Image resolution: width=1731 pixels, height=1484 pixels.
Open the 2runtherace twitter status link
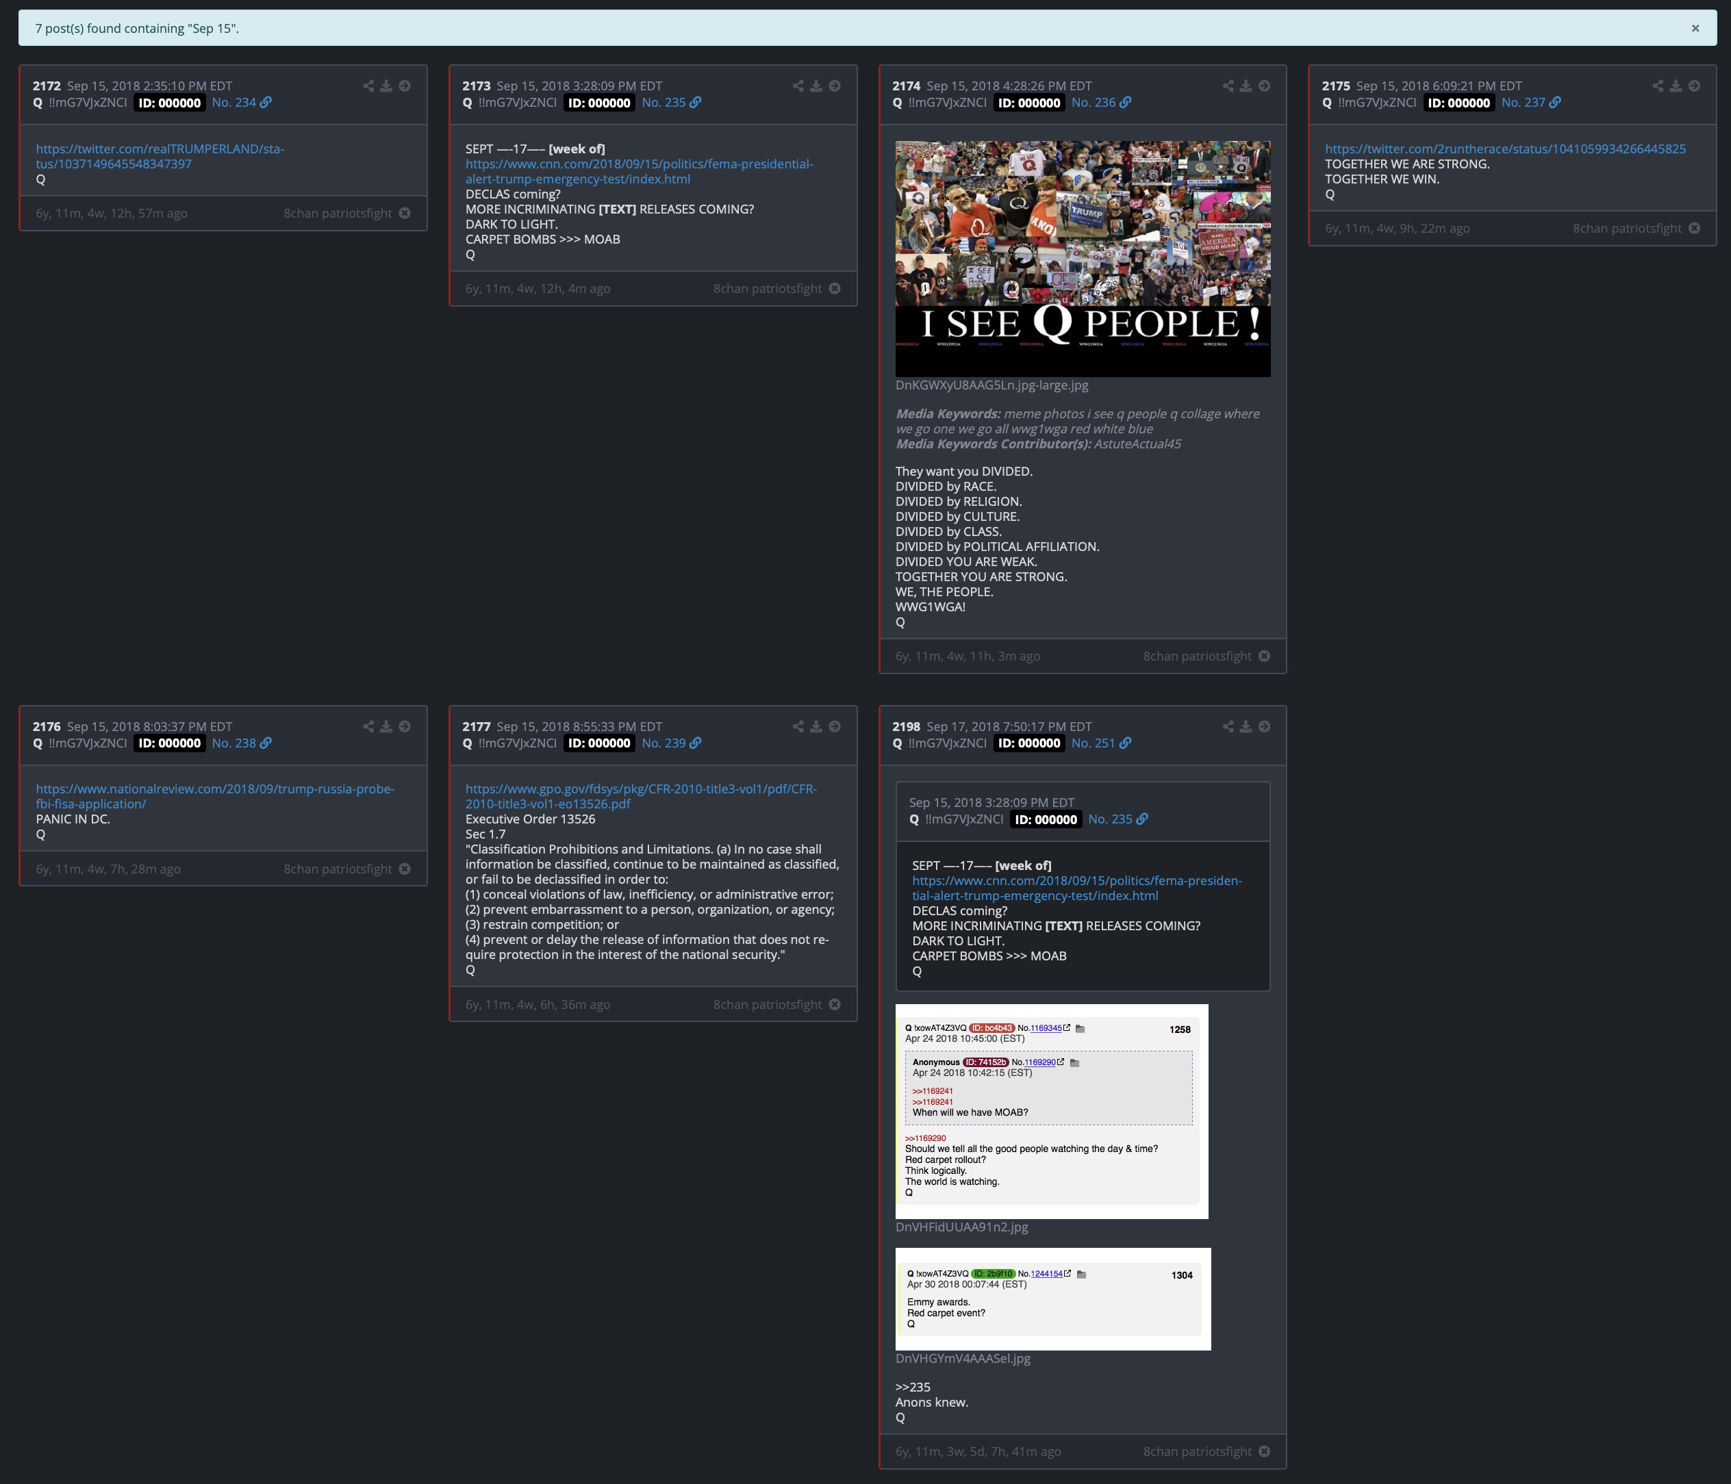coord(1504,149)
